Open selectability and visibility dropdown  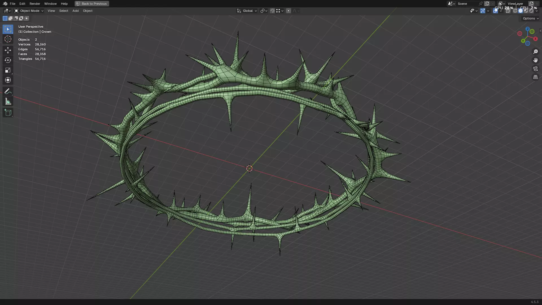coord(474,11)
